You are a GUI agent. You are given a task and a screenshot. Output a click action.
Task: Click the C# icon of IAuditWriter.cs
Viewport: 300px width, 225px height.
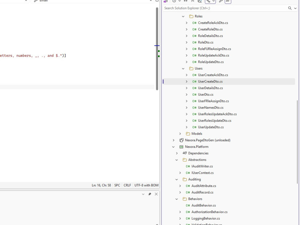(x=188, y=166)
